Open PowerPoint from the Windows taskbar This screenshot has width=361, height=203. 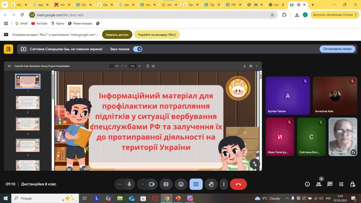click(x=178, y=198)
